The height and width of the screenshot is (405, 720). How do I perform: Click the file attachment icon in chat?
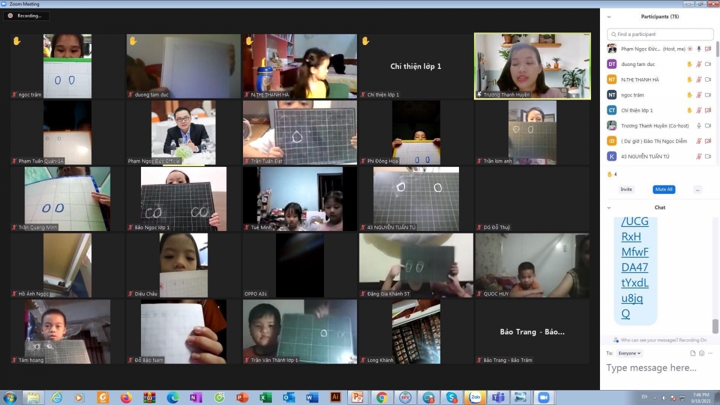click(x=692, y=353)
